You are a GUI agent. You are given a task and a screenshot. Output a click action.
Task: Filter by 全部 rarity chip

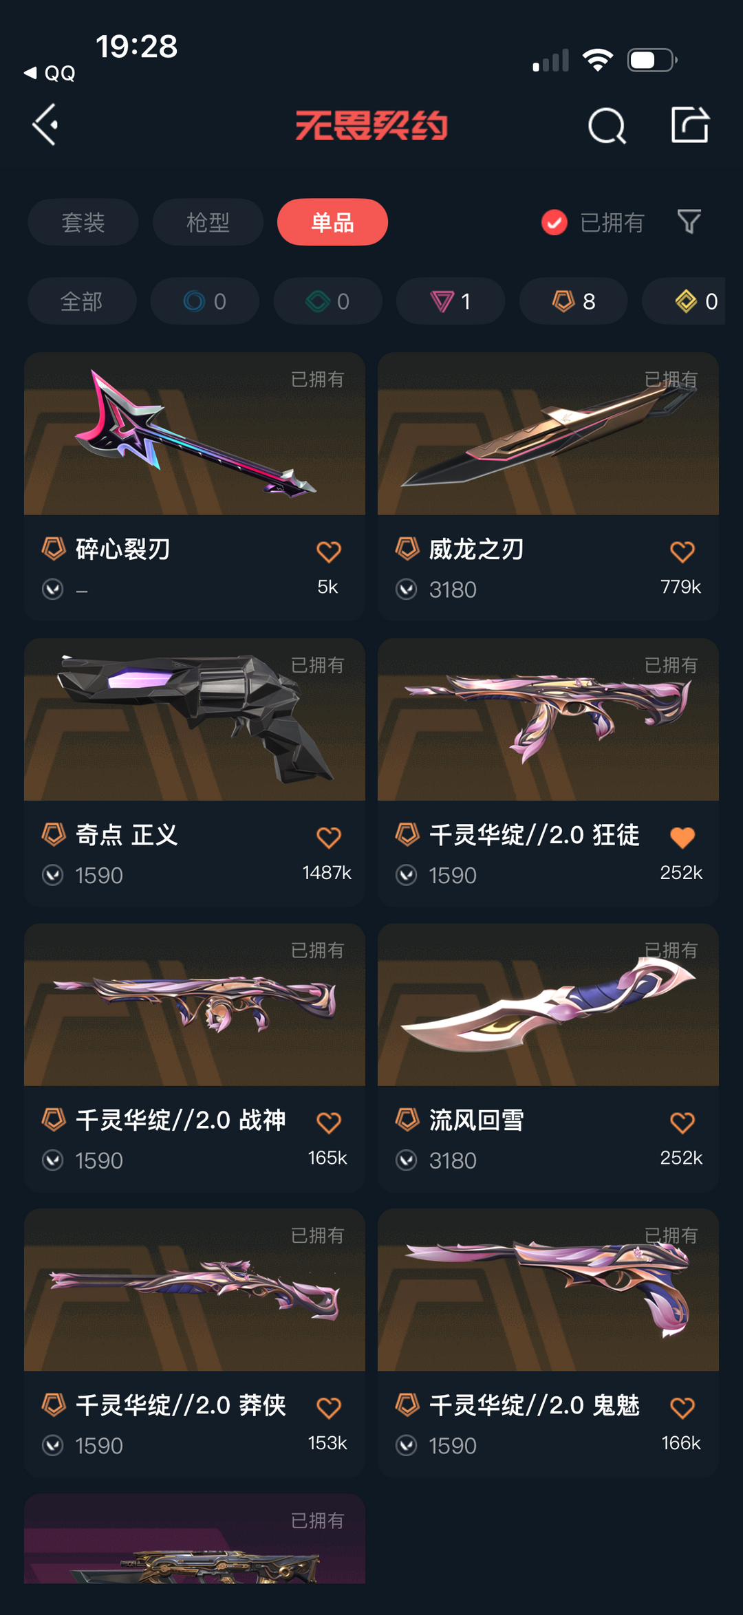(82, 301)
